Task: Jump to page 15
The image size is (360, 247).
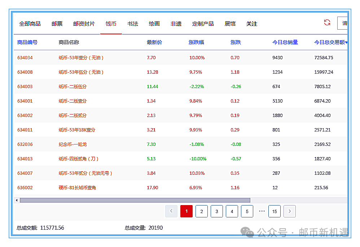Action: 275,211
